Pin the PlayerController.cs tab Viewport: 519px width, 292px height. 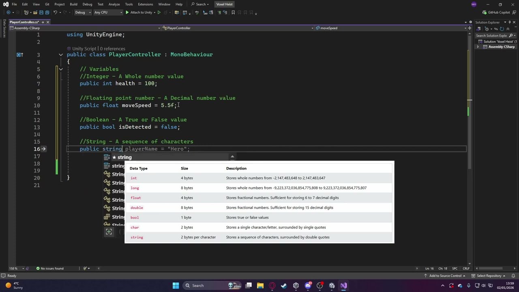click(x=43, y=22)
